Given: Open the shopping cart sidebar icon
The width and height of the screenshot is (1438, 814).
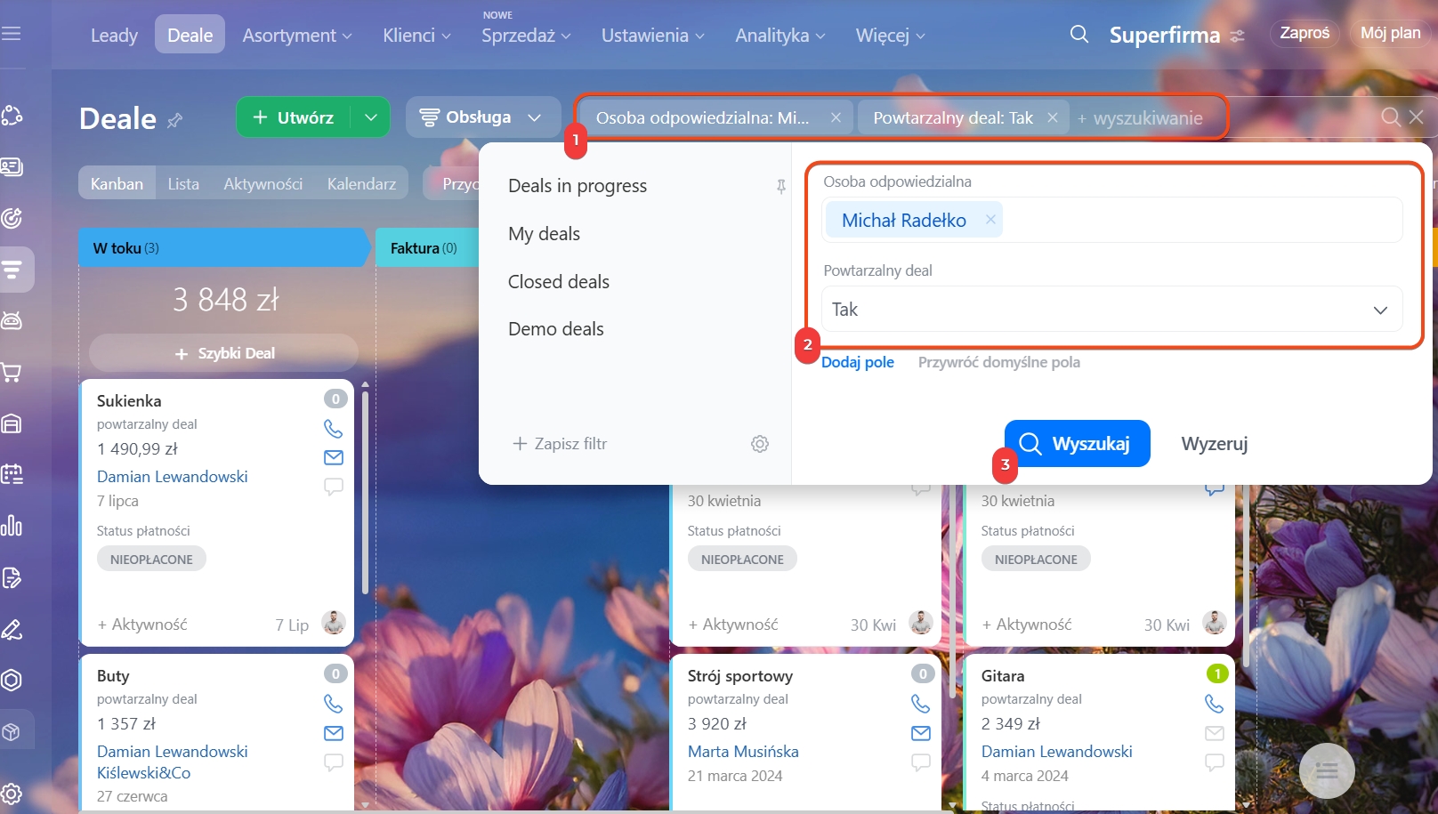Looking at the screenshot, I should click(x=12, y=372).
